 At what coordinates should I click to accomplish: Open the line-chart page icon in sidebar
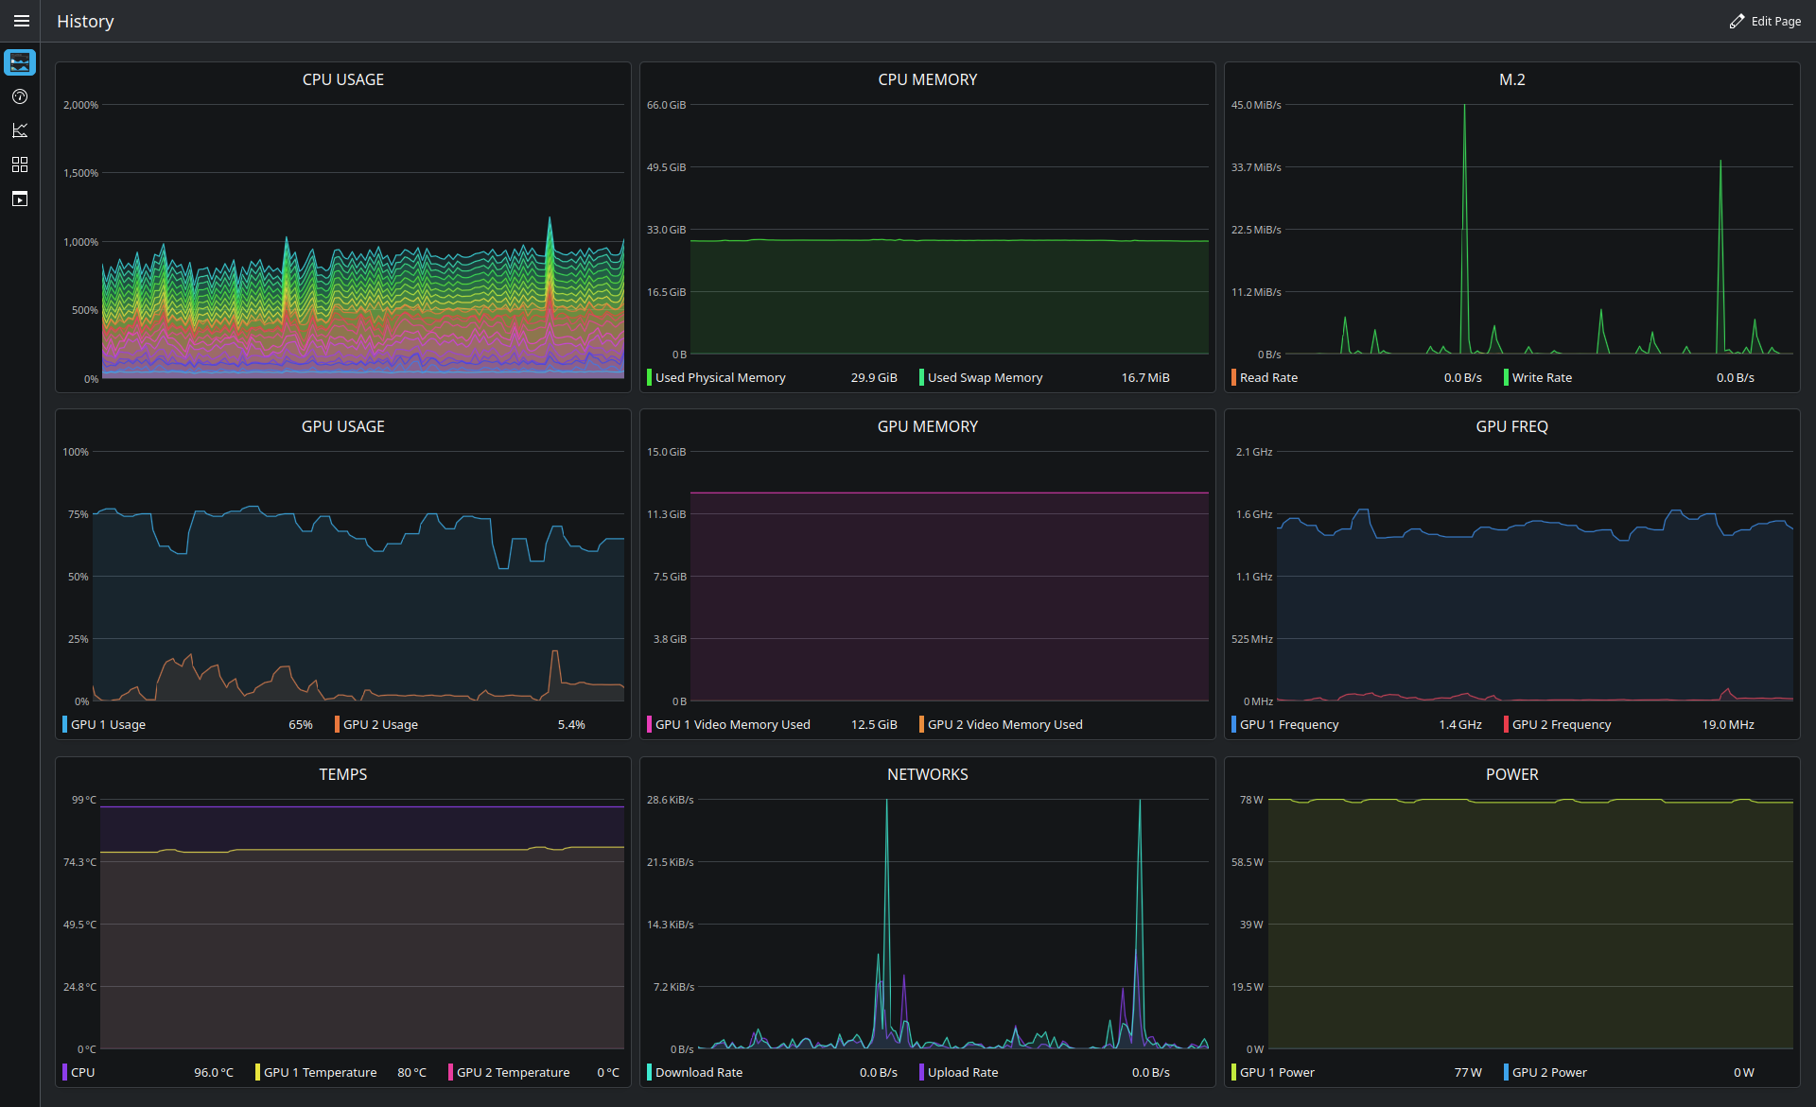[20, 130]
